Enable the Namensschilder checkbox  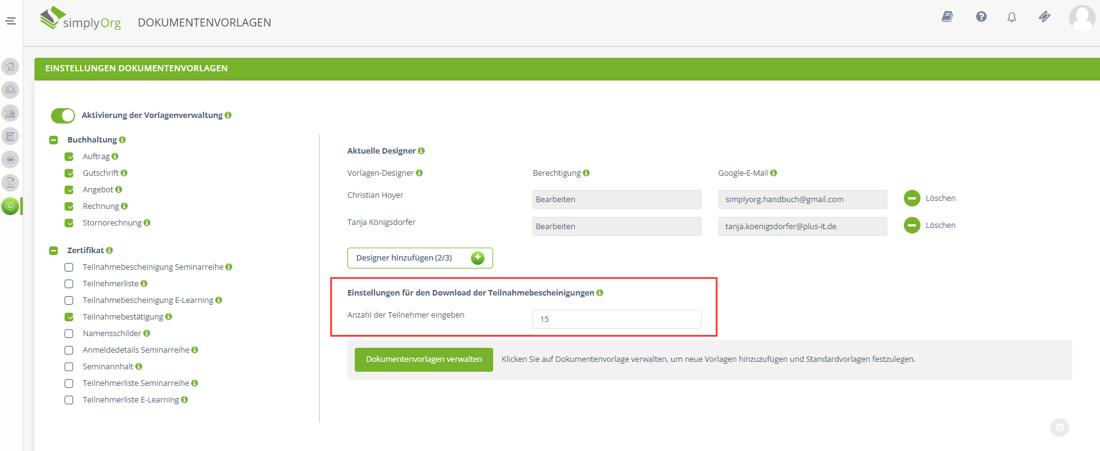69,334
